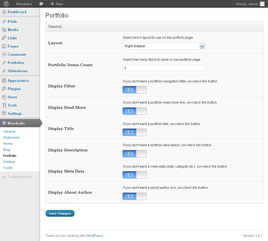
Task: Click the admin user avatar icon
Action: (262, 4)
